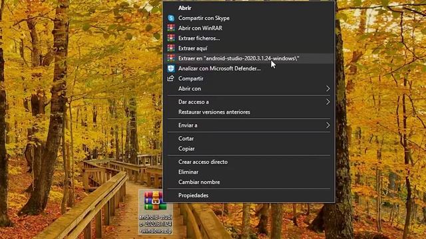This screenshot has width=426, height=239.
Task: Click WinRAR icon beside Abrir con WinRAR
Action: click(171, 28)
